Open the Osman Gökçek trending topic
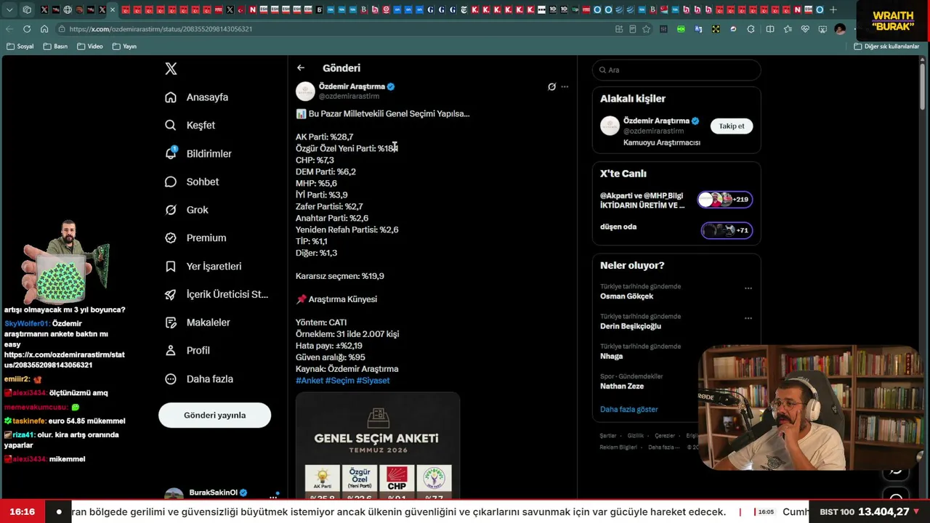Screen dimensions: 930x523 click(x=626, y=296)
